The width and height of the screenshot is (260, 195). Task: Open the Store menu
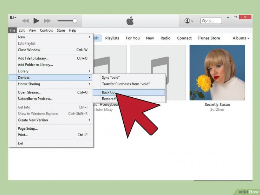(61, 30)
